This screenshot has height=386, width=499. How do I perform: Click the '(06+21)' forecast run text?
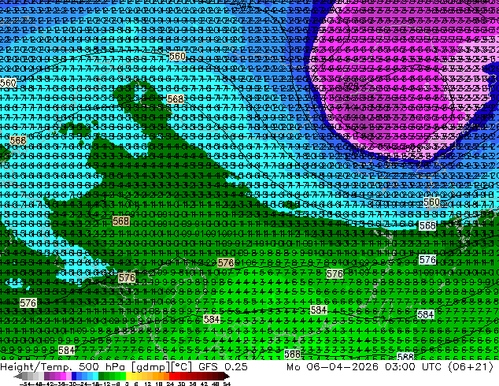click(471, 367)
